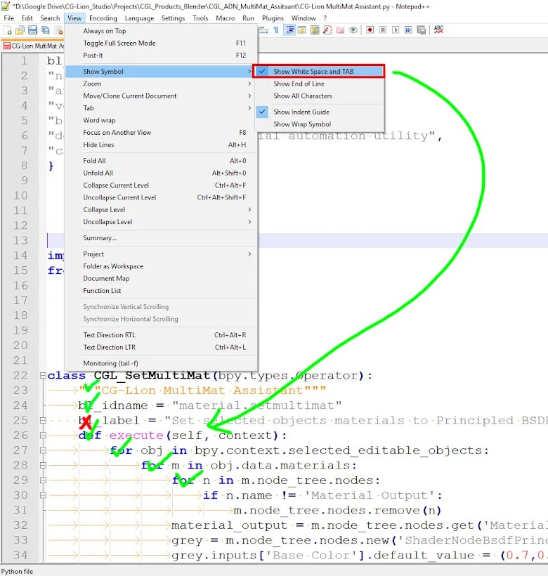Choose Function List menu entry
548x576 pixels.
161,291
